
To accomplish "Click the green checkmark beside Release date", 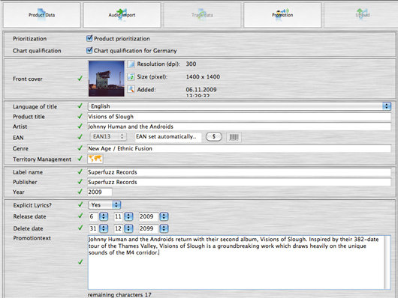I will (x=80, y=216).
